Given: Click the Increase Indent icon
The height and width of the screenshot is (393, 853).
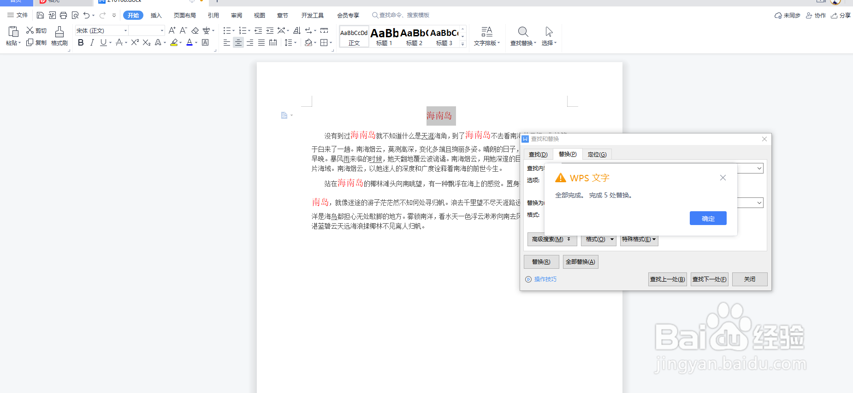Looking at the screenshot, I should 270,30.
